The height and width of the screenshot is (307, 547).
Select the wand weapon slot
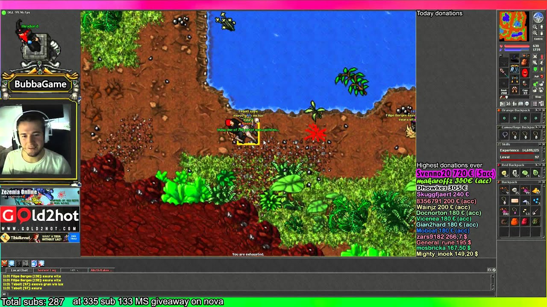point(504,72)
